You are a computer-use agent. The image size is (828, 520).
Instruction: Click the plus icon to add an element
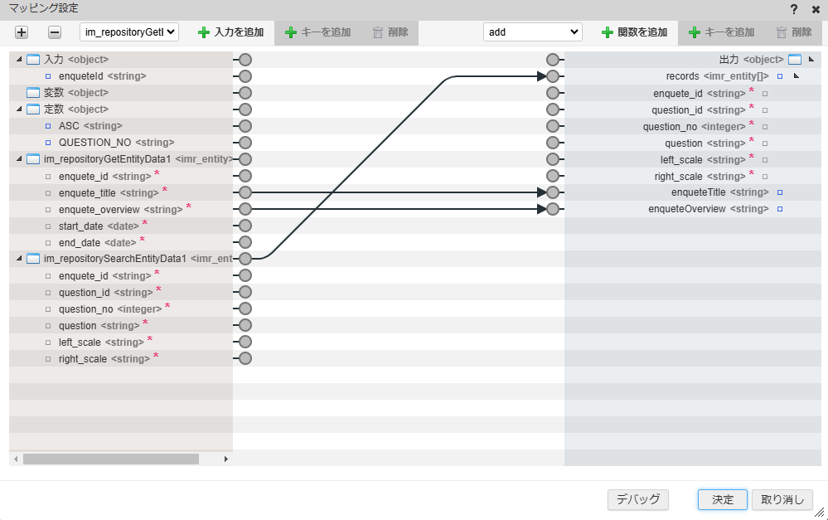pos(22,32)
